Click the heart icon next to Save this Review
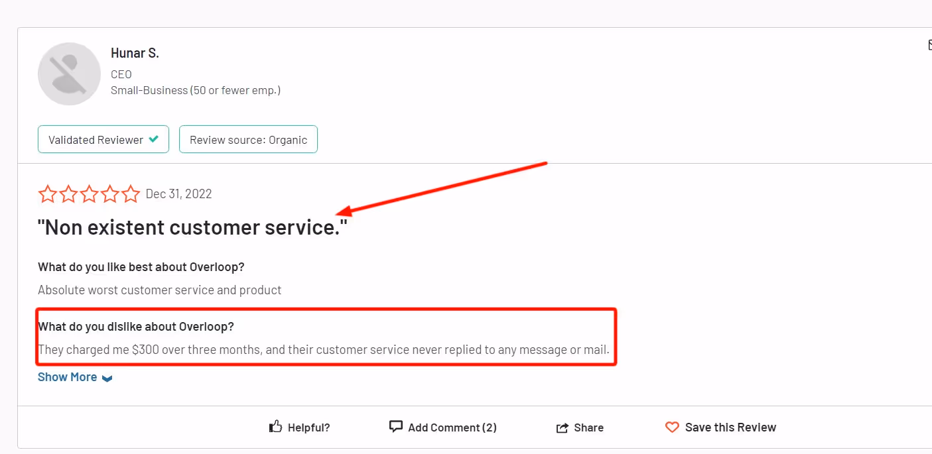Image resolution: width=932 pixels, height=454 pixels. click(x=672, y=427)
